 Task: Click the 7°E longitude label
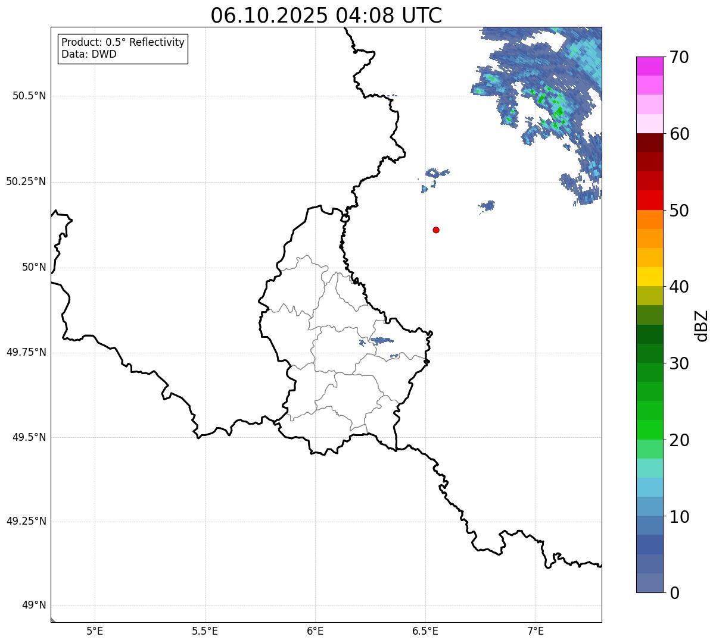pyautogui.click(x=536, y=631)
